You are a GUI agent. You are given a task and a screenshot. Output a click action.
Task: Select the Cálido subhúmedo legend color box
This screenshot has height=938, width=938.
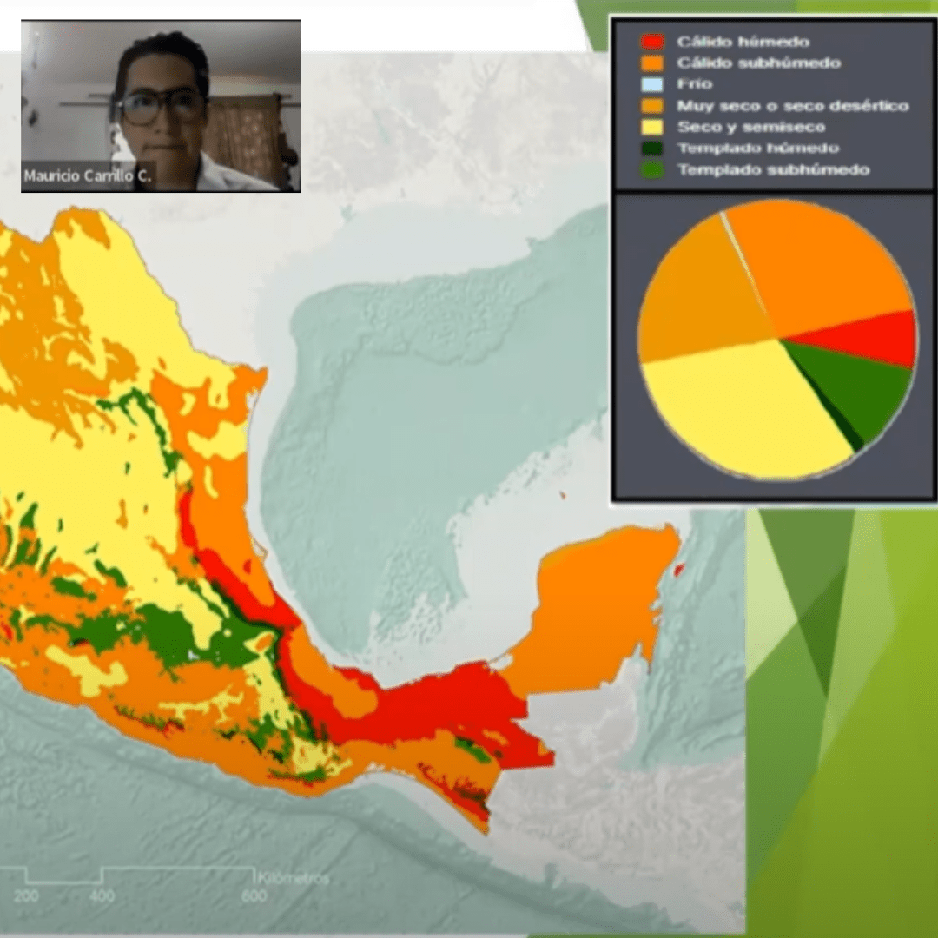click(x=652, y=63)
